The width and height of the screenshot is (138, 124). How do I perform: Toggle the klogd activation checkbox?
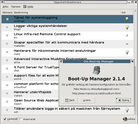click(x=7, y=27)
